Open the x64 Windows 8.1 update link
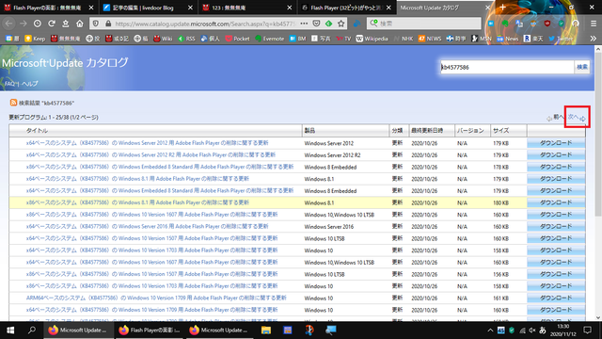 tap(137, 178)
